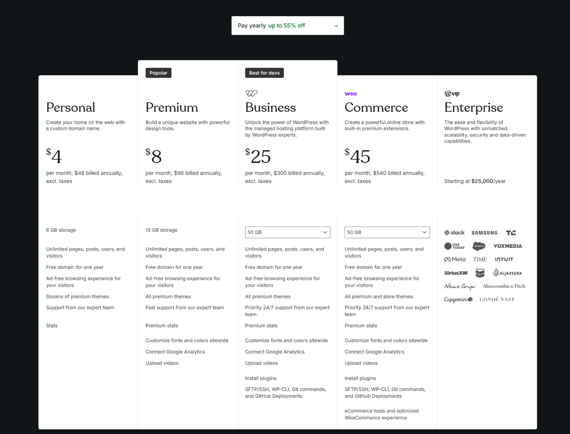The height and width of the screenshot is (434, 570).
Task: Open the Pay yearly billing dropdown
Action: coord(287,25)
